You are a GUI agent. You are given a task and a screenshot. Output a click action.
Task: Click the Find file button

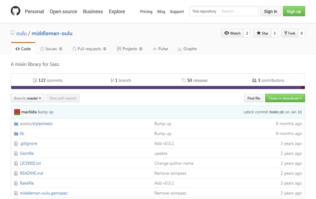pos(254,98)
